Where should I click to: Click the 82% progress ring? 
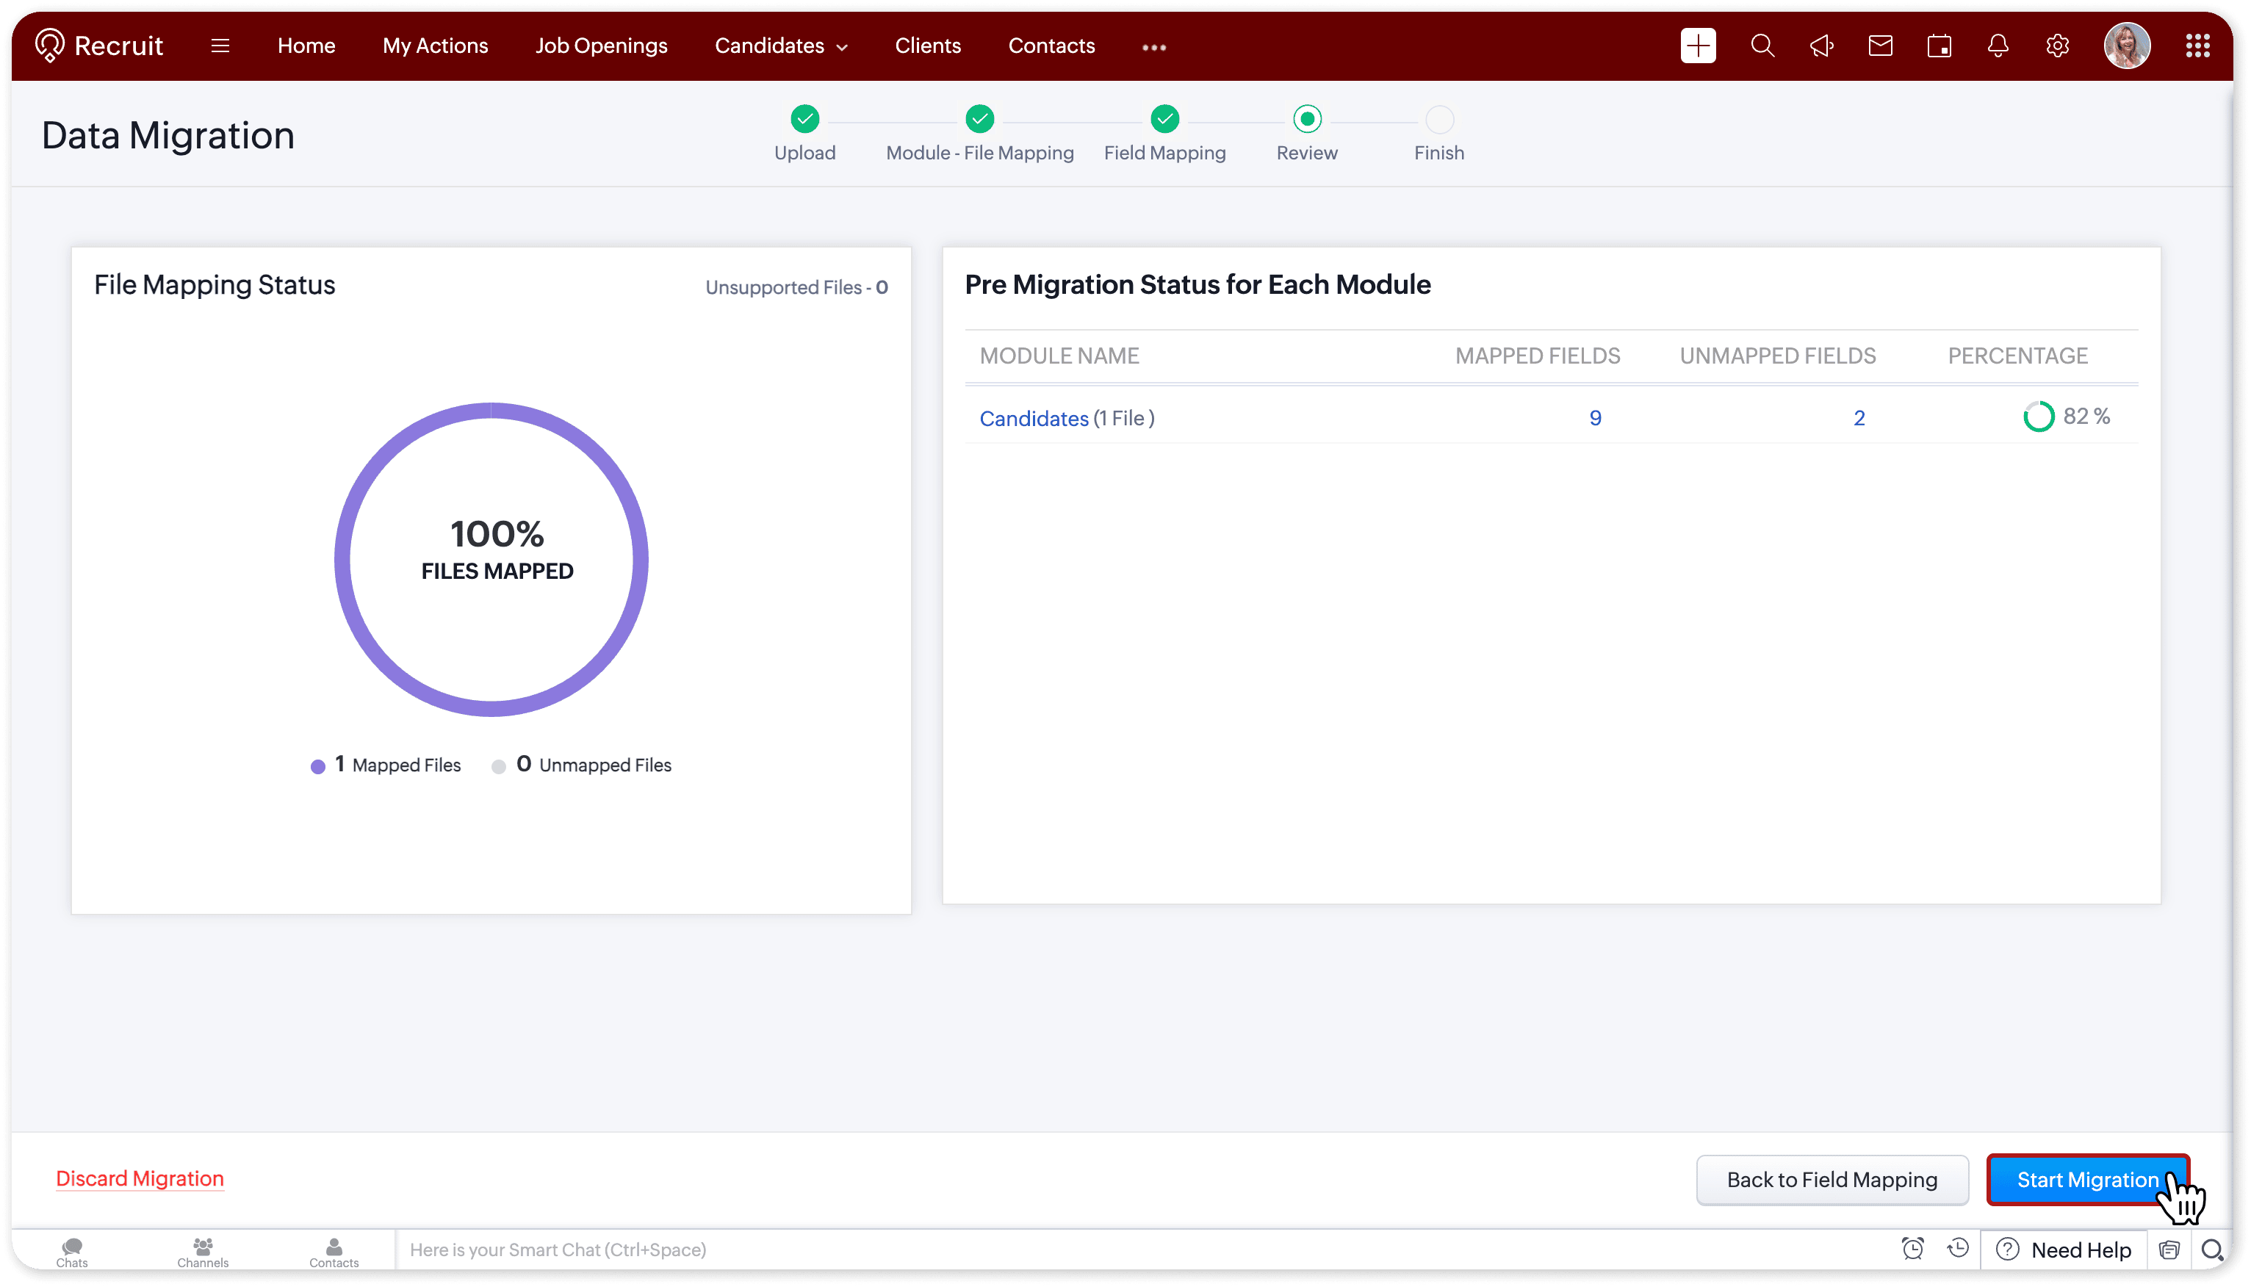(x=2039, y=417)
